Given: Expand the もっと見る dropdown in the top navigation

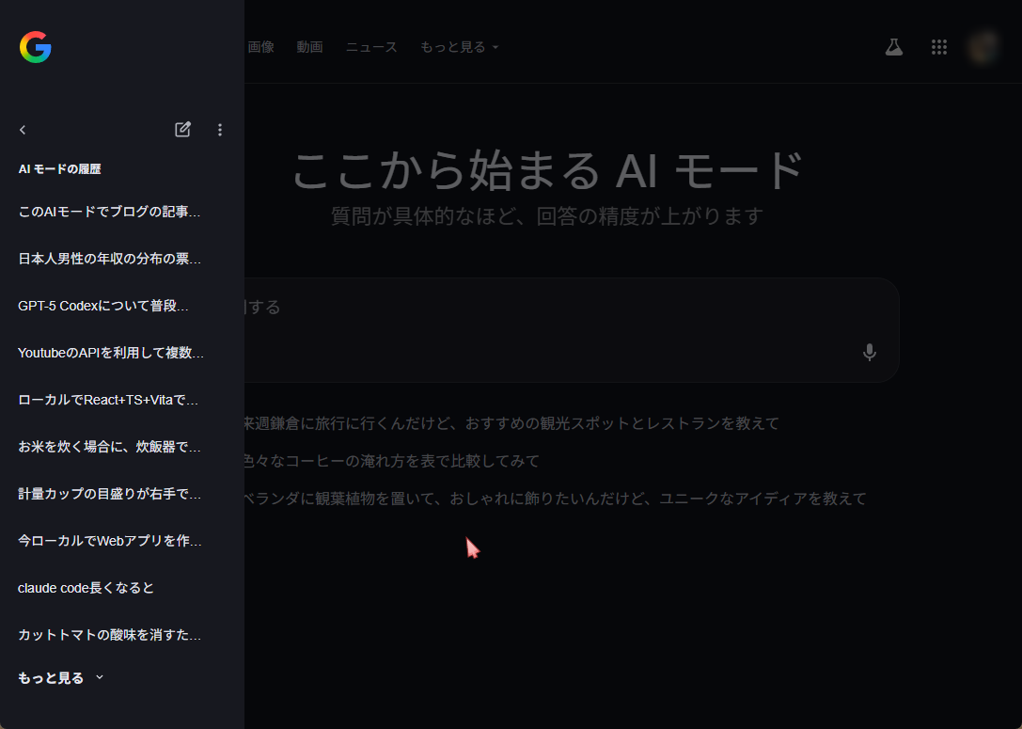Looking at the screenshot, I should (x=459, y=47).
